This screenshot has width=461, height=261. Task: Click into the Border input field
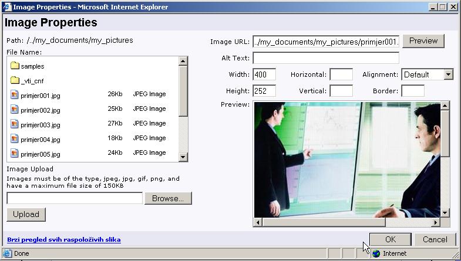413,91
